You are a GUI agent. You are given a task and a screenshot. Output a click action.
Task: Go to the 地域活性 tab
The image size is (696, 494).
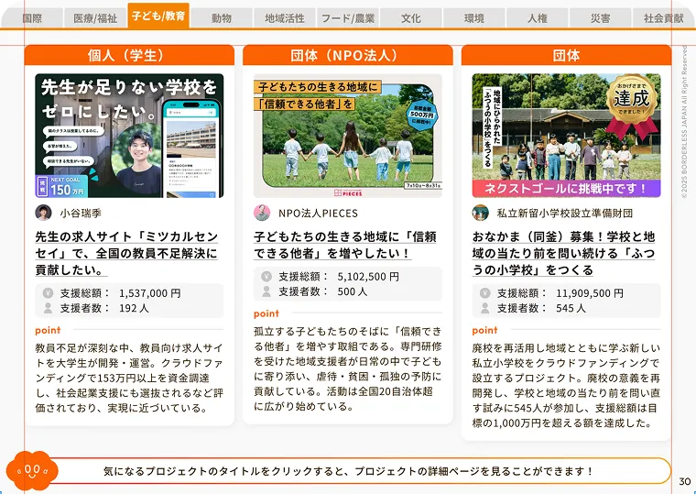285,17
